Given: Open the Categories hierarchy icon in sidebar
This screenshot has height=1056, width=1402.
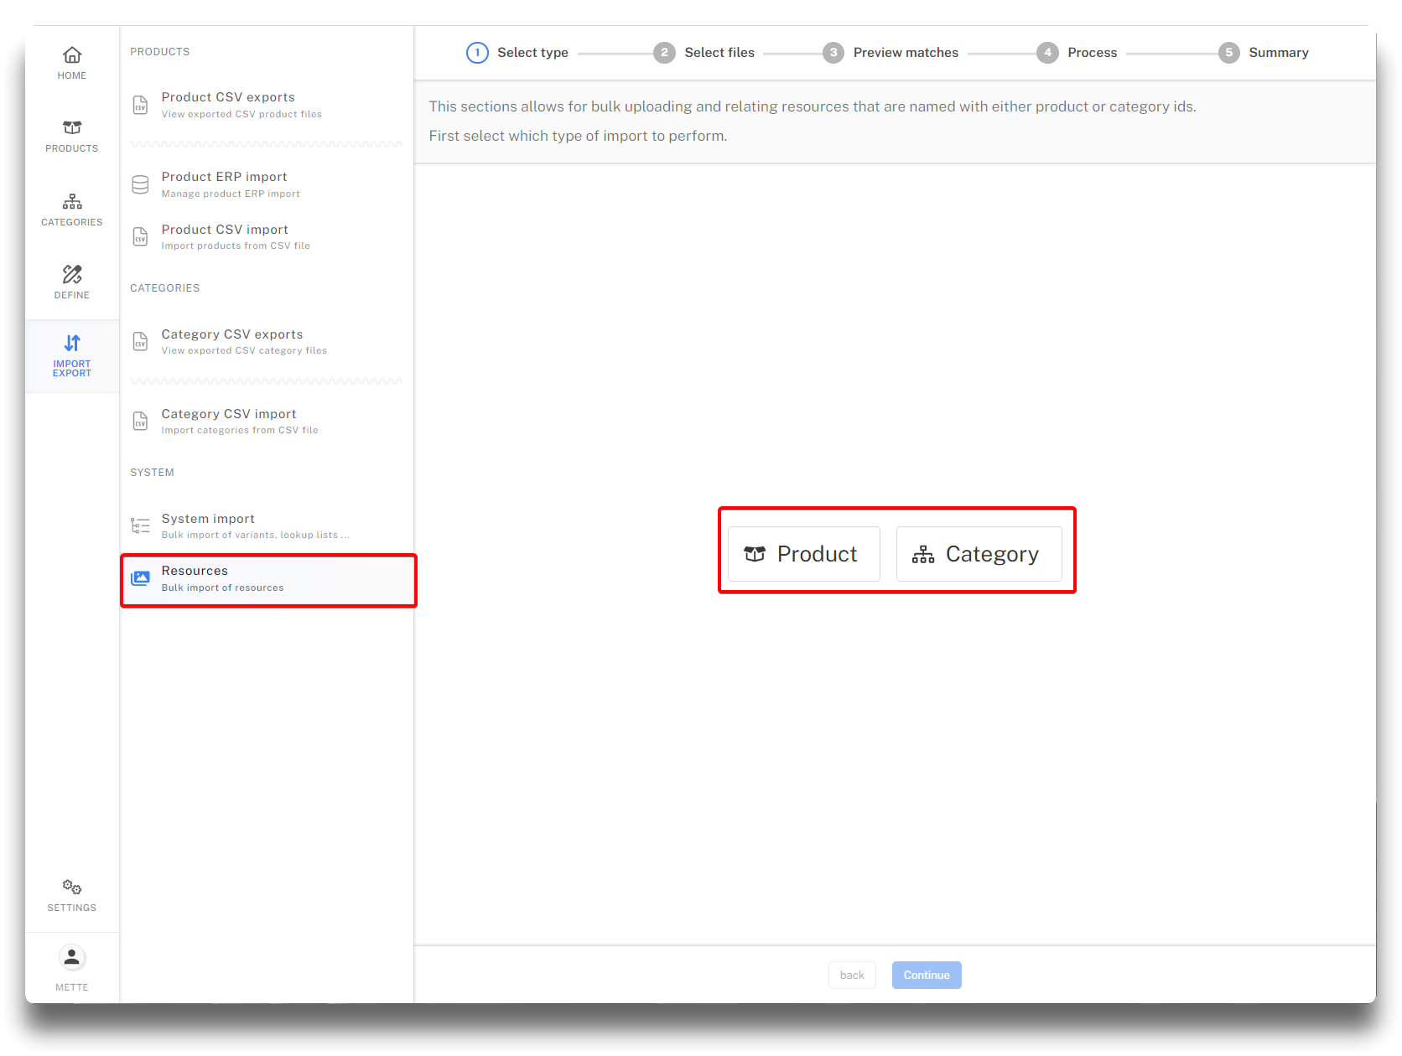Looking at the screenshot, I should click(72, 201).
